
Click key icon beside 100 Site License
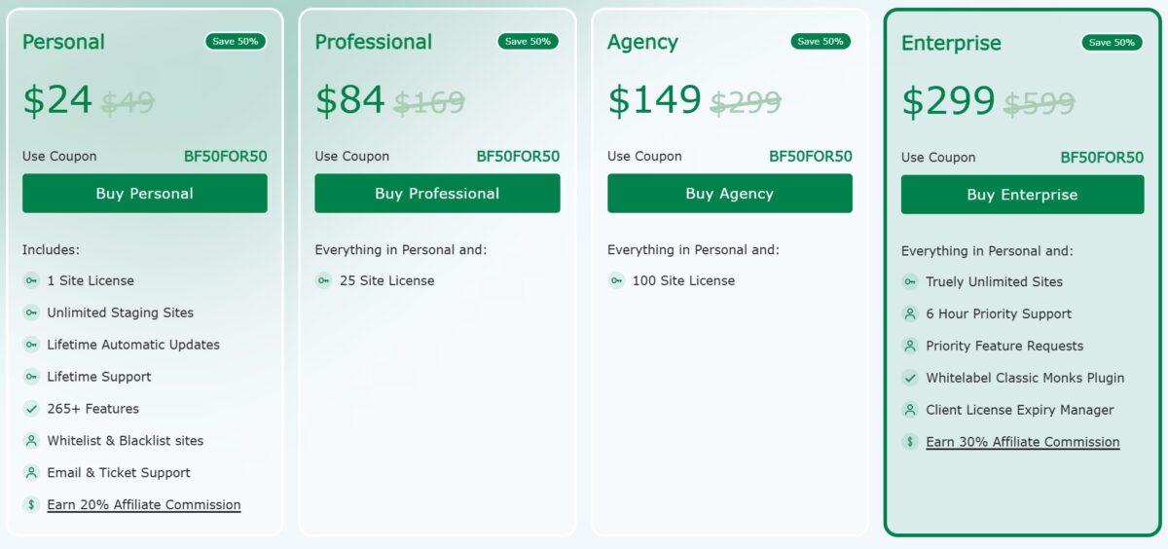616,280
